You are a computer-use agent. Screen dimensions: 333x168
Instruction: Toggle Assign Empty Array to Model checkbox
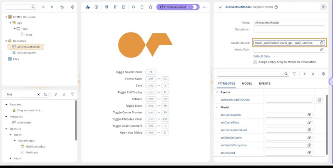[255, 62]
